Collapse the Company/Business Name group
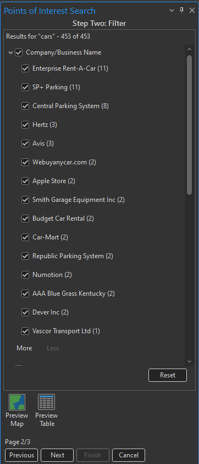The image size is (199, 464). coord(10,52)
